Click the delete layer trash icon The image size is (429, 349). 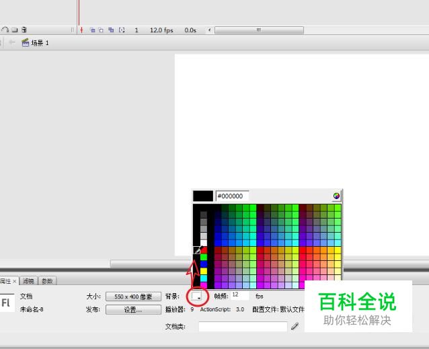point(24,30)
